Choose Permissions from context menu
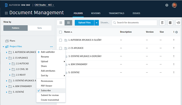182x105 pixels. pyautogui.click(x=51, y=81)
